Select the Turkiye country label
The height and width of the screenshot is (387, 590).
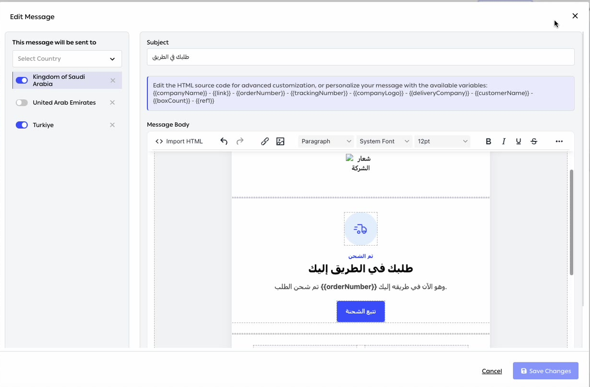pyautogui.click(x=43, y=125)
